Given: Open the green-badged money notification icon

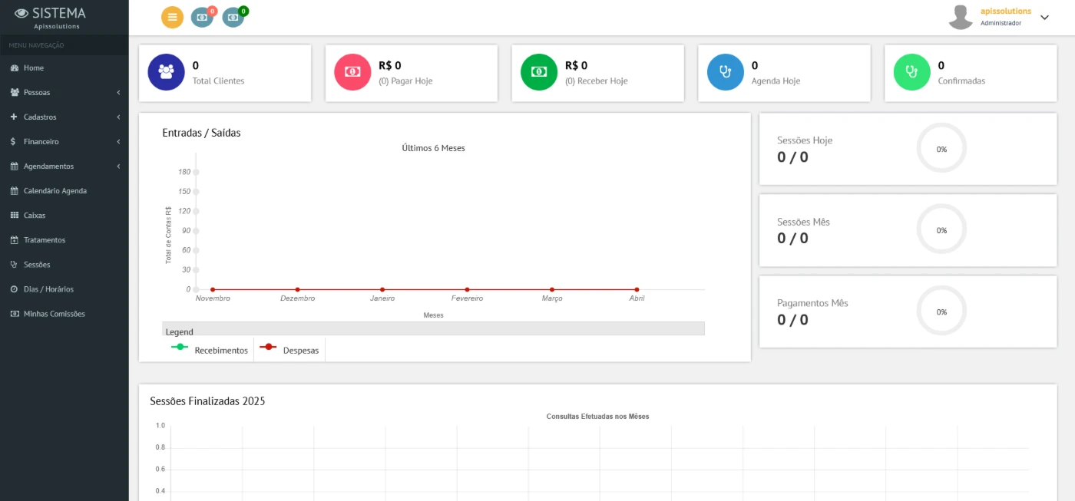Looking at the screenshot, I should click(233, 17).
